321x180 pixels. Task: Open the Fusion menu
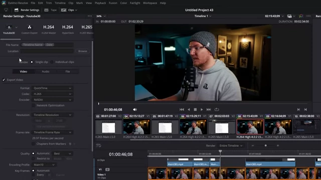point(113,3)
